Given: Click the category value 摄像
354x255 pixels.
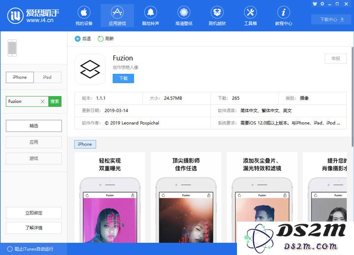Looking at the screenshot, I should [x=304, y=98].
